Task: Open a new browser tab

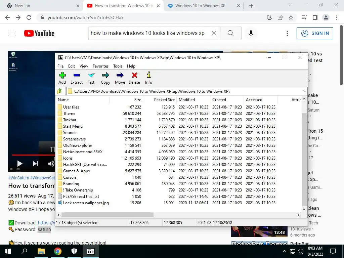Action: [251, 6]
